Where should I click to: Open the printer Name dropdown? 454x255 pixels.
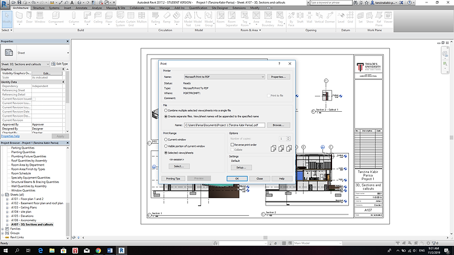(225, 77)
